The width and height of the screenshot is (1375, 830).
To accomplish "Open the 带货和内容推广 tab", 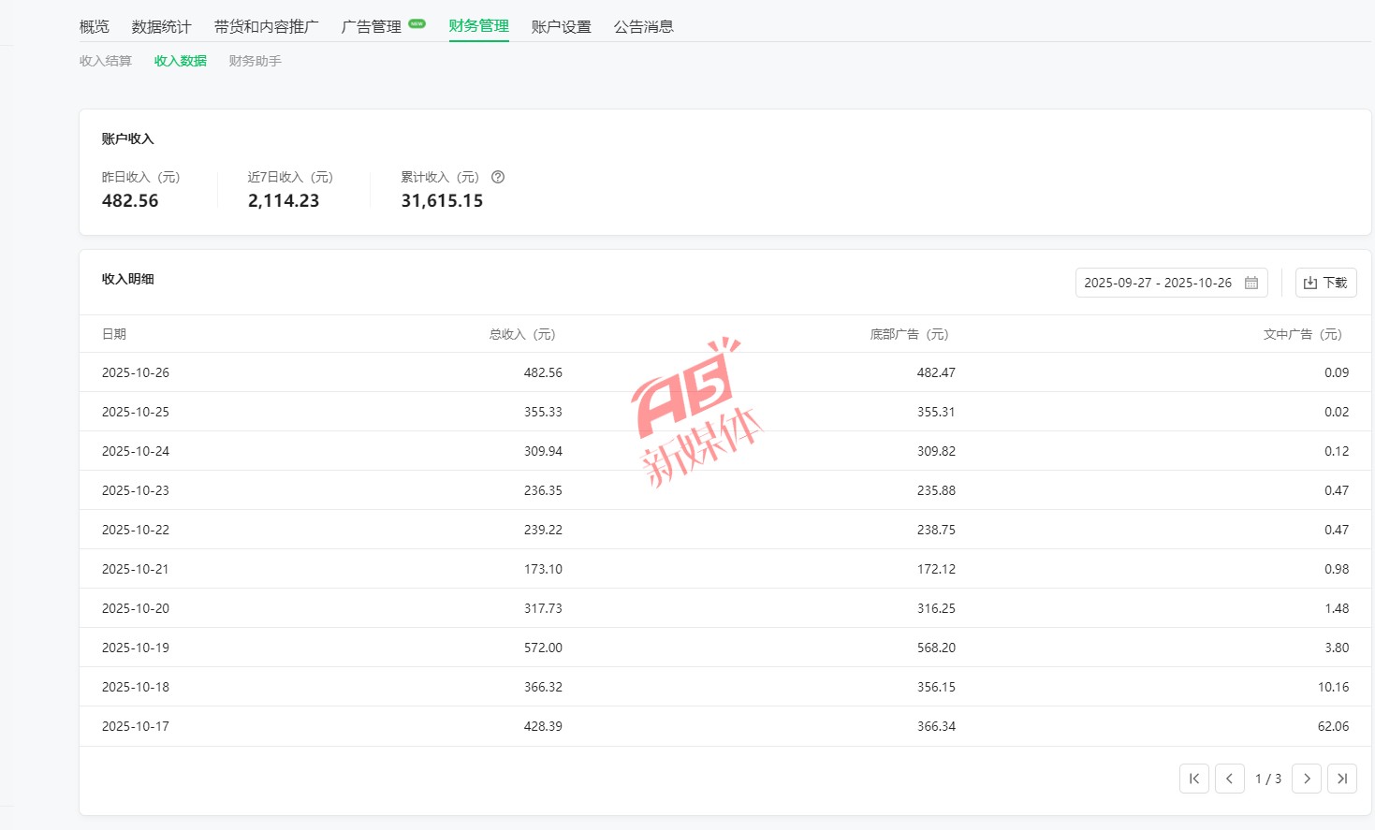I will point(266,26).
